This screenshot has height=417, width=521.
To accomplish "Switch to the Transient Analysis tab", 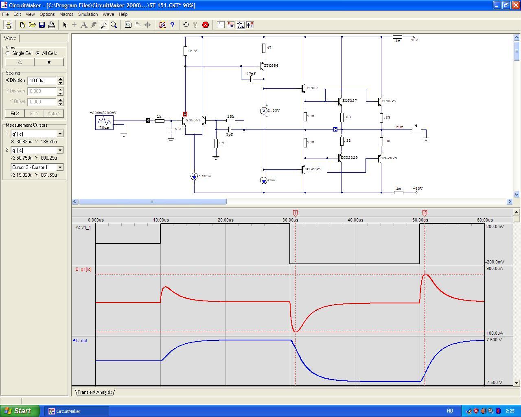I will coord(94,392).
